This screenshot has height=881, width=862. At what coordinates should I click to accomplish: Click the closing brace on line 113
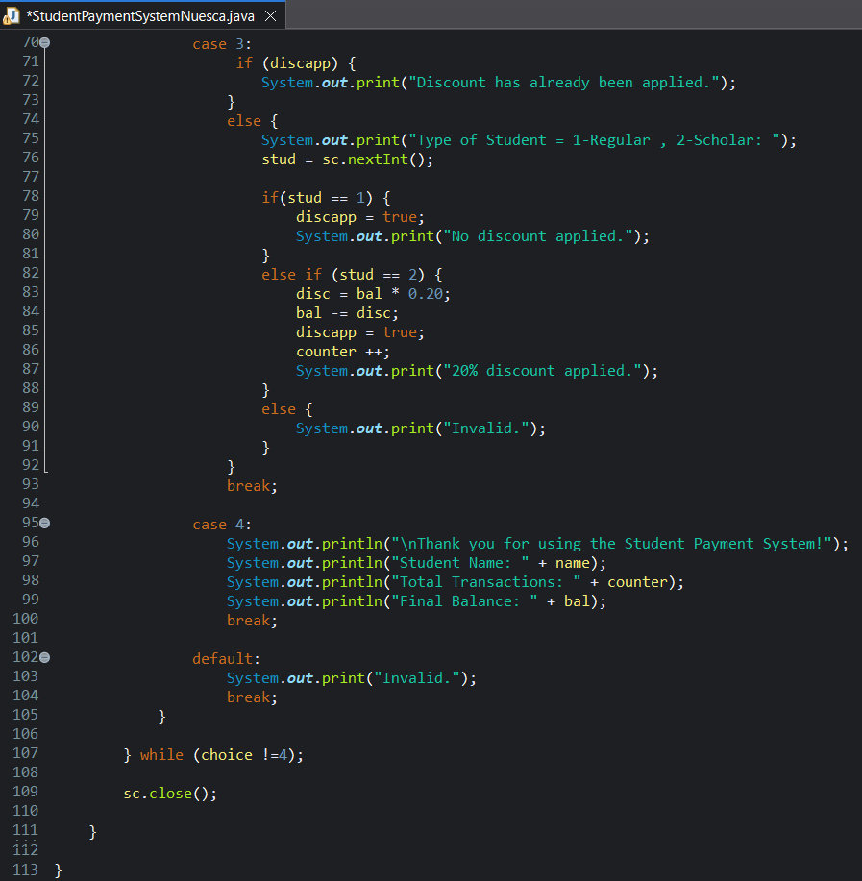[57, 869]
